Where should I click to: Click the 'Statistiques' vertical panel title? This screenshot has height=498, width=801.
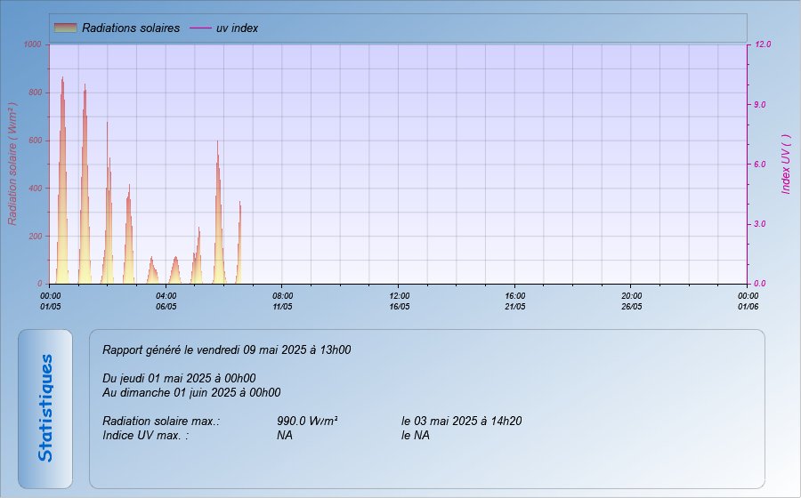[x=45, y=408]
